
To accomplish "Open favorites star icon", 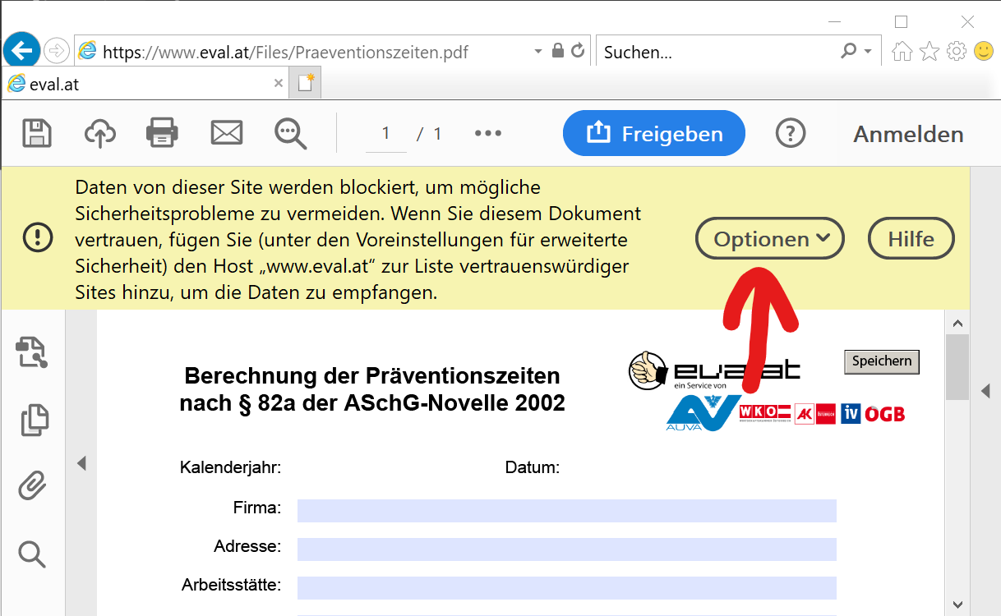I will coord(930,52).
